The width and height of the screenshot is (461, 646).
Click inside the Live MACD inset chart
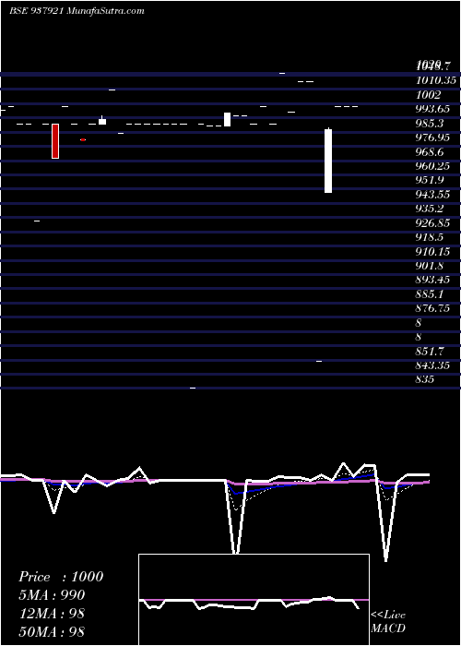pyautogui.click(x=254, y=600)
